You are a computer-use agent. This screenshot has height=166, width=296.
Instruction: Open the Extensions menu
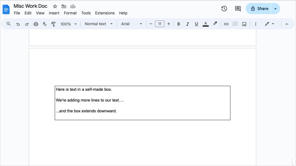tap(104, 13)
